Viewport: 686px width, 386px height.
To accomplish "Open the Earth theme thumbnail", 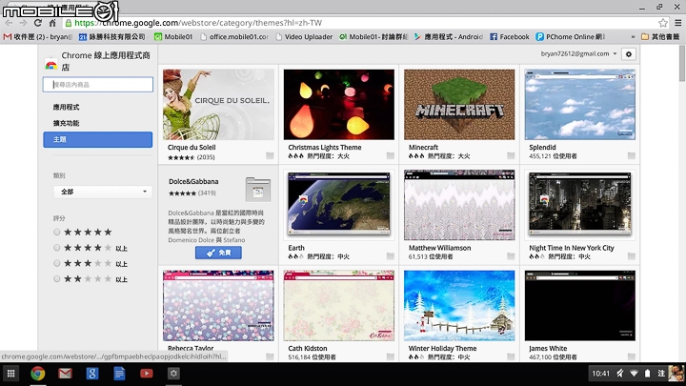I will pyautogui.click(x=338, y=205).
